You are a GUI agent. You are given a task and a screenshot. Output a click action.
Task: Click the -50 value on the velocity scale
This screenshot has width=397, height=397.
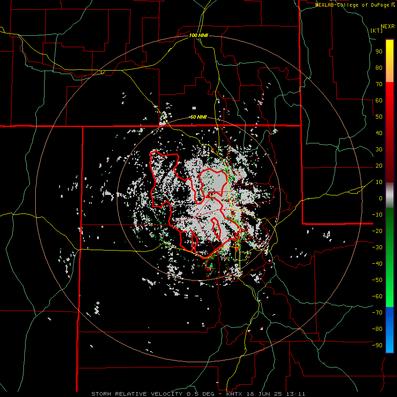(377, 280)
